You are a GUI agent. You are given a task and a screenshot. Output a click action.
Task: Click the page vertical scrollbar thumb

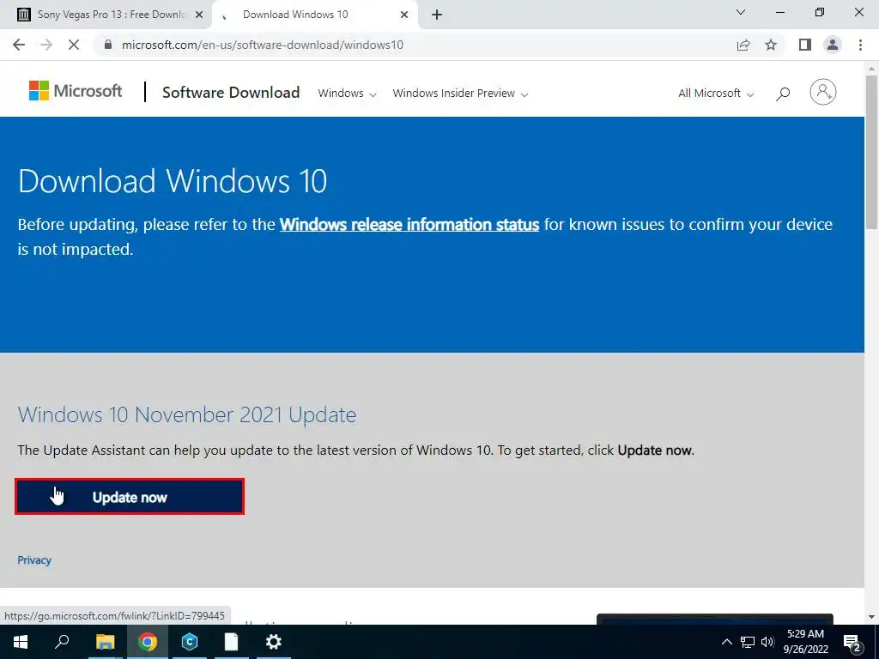(871, 151)
